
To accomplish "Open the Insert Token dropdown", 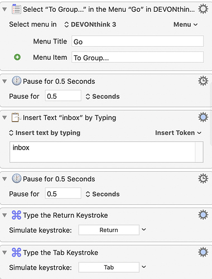I will [x=179, y=133].
